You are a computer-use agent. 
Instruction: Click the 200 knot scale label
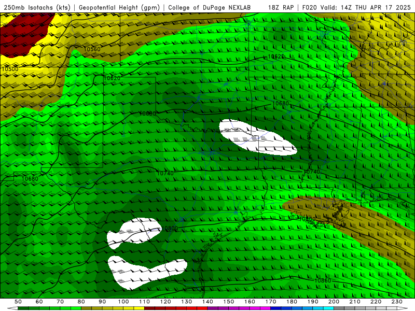point(334,302)
